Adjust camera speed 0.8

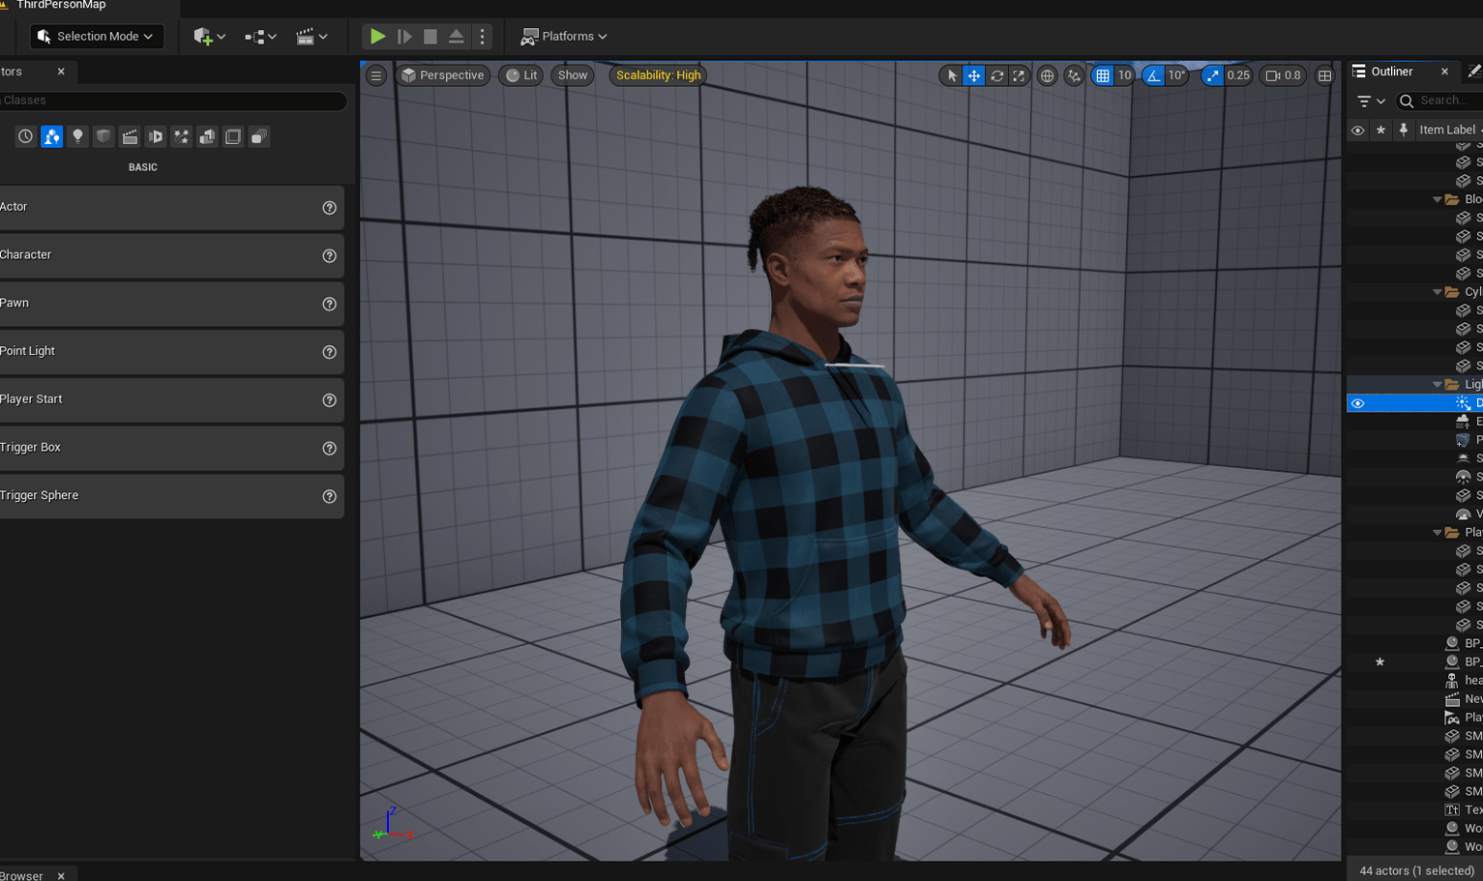(x=1284, y=75)
